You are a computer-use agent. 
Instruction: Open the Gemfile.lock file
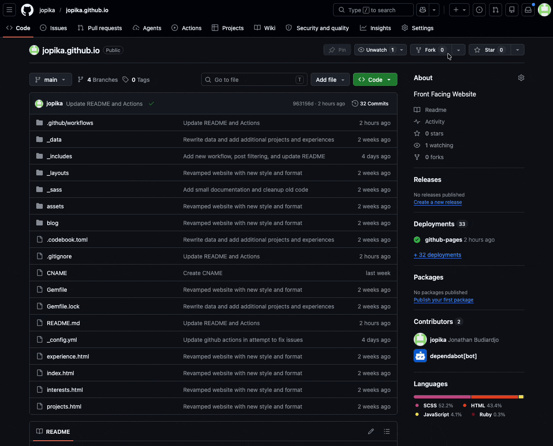pyautogui.click(x=63, y=306)
